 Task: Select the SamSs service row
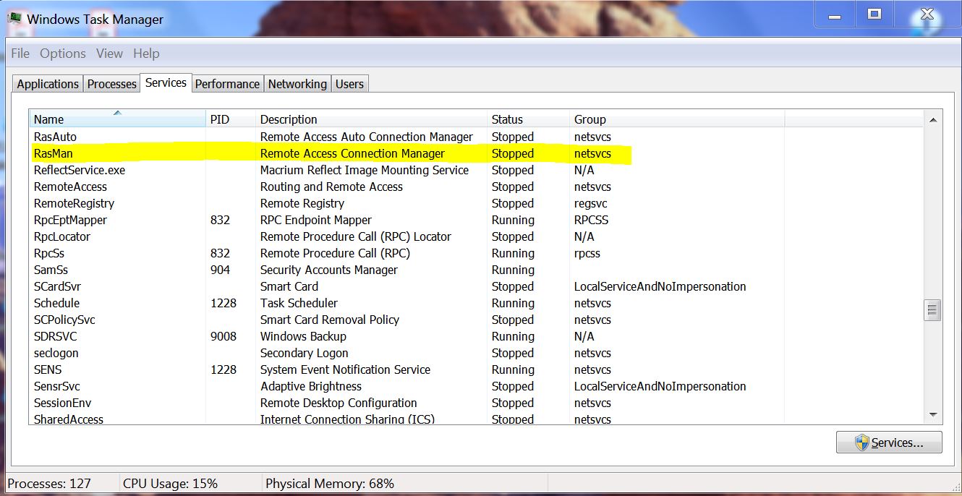point(477,270)
